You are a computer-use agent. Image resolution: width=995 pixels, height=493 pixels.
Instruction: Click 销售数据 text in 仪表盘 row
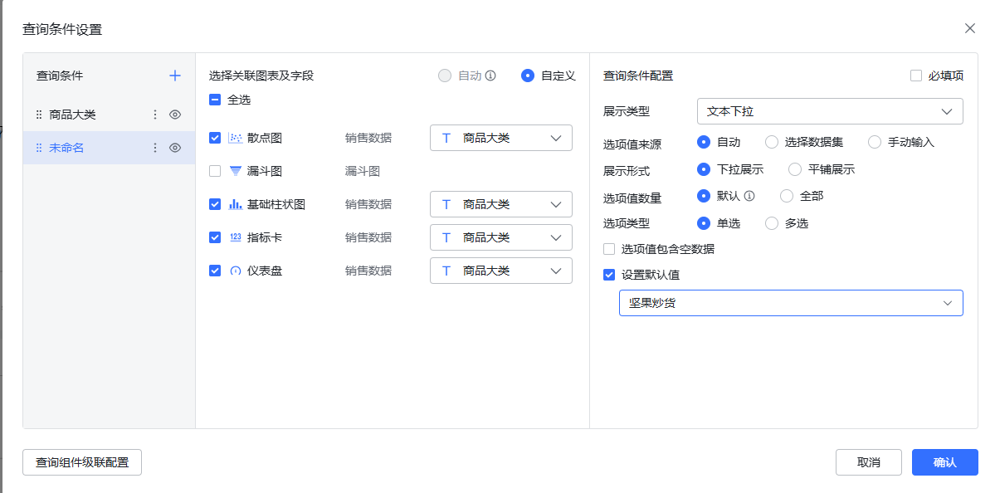[368, 271]
